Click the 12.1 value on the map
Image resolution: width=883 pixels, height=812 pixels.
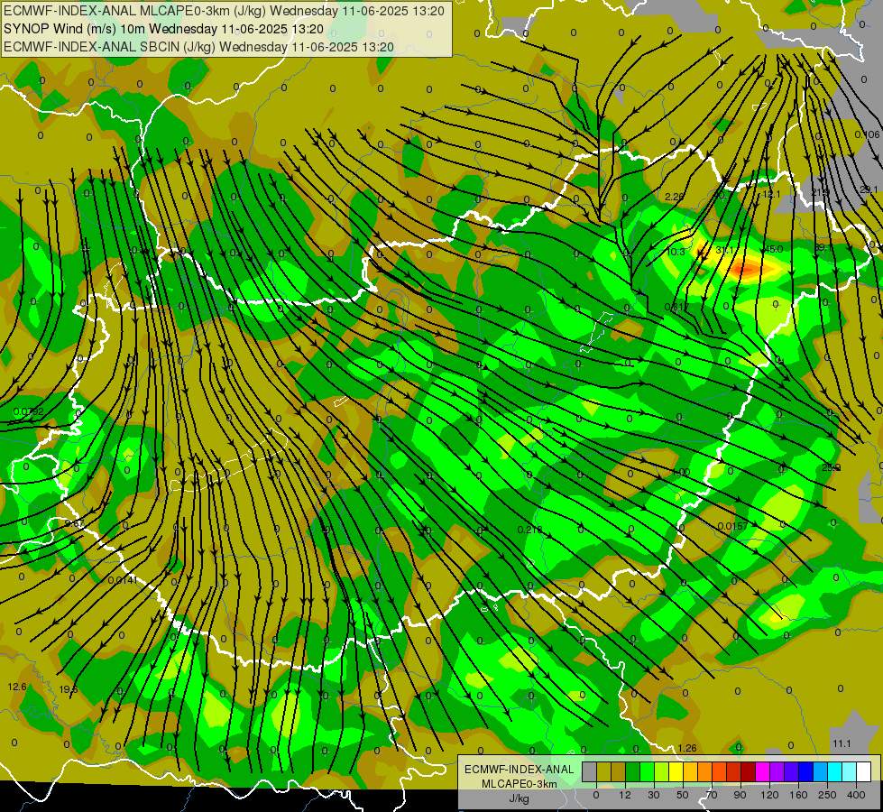(771, 194)
